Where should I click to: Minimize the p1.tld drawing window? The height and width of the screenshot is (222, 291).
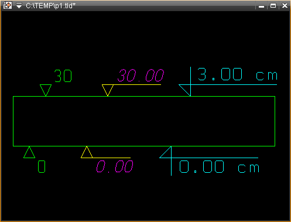coord(262,6)
